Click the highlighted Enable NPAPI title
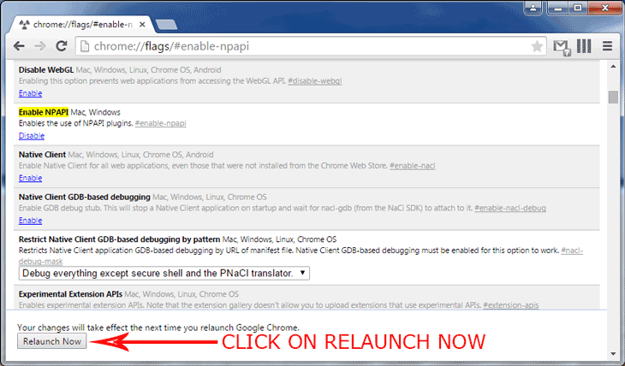 (44, 112)
